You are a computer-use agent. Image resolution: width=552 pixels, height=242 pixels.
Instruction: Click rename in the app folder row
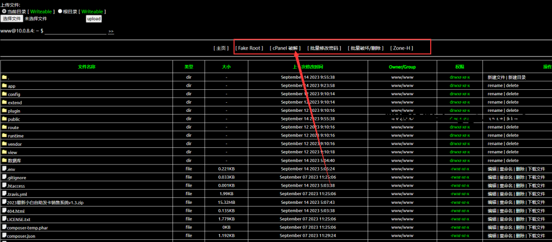[x=495, y=86]
